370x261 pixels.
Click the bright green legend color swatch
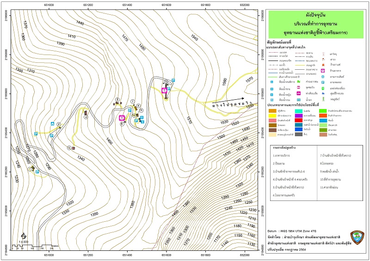click(323, 111)
